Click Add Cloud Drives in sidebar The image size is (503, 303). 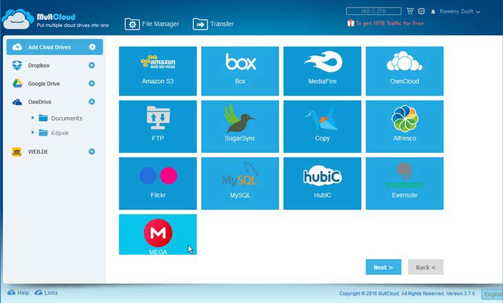(54, 47)
